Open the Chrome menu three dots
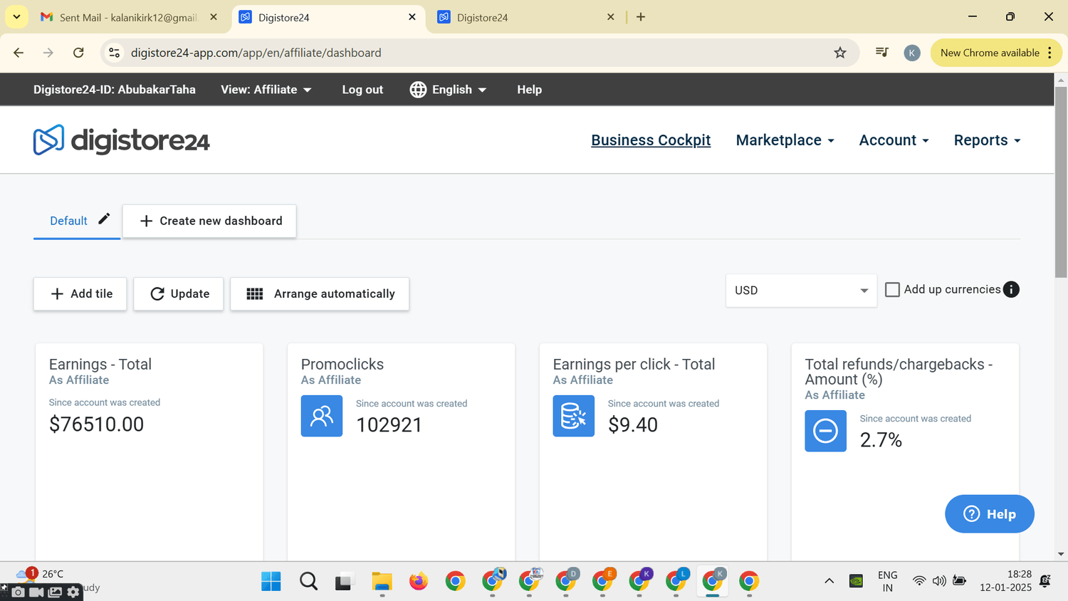The height and width of the screenshot is (601, 1068). tap(1049, 53)
